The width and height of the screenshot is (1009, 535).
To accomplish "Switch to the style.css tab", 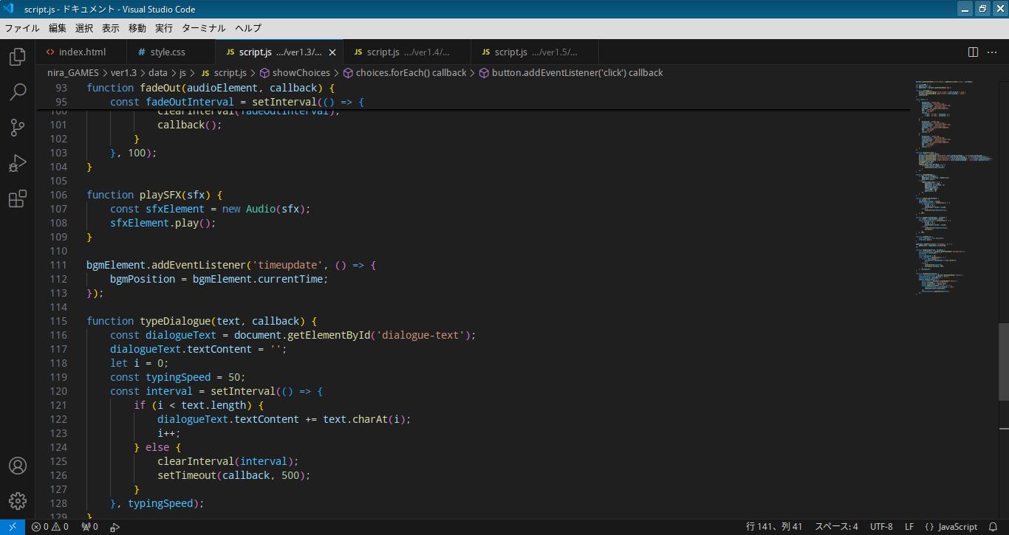I will (x=168, y=52).
